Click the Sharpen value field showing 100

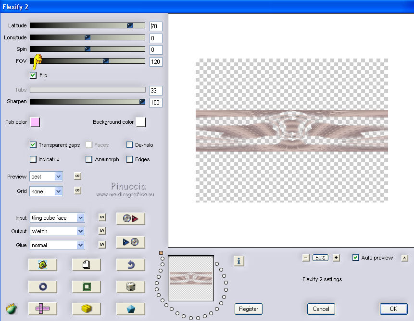[156, 102]
